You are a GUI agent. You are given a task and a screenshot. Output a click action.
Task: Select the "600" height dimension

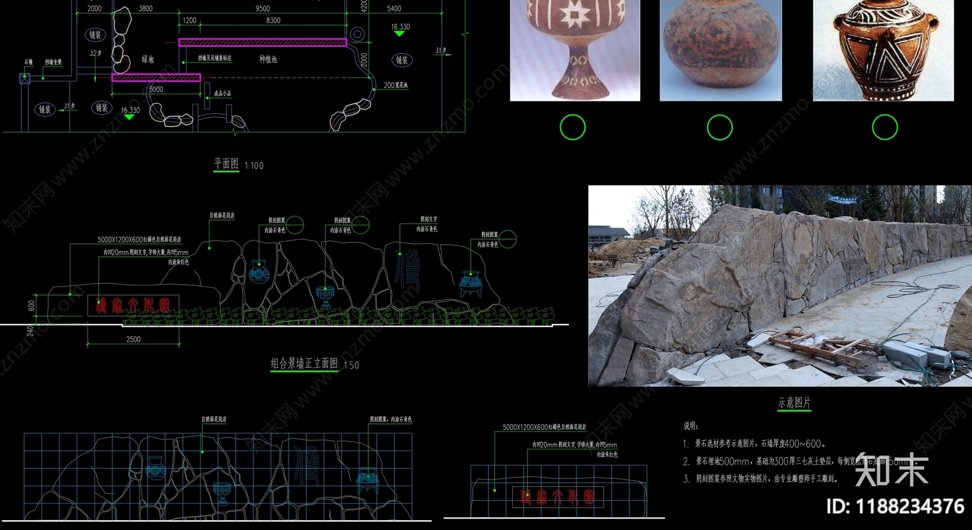pos(32,305)
